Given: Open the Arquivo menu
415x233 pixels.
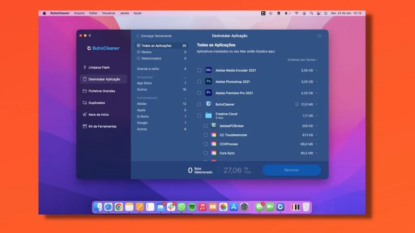Looking at the screenshot, I should click(x=79, y=13).
